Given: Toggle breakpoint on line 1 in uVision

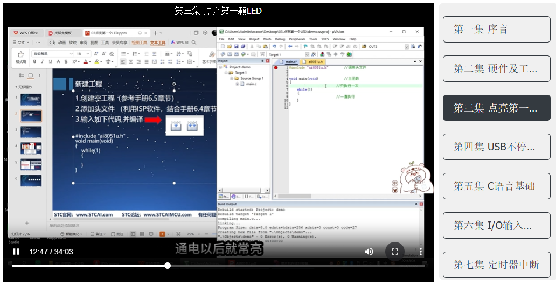Looking at the screenshot, I should coord(275,68).
